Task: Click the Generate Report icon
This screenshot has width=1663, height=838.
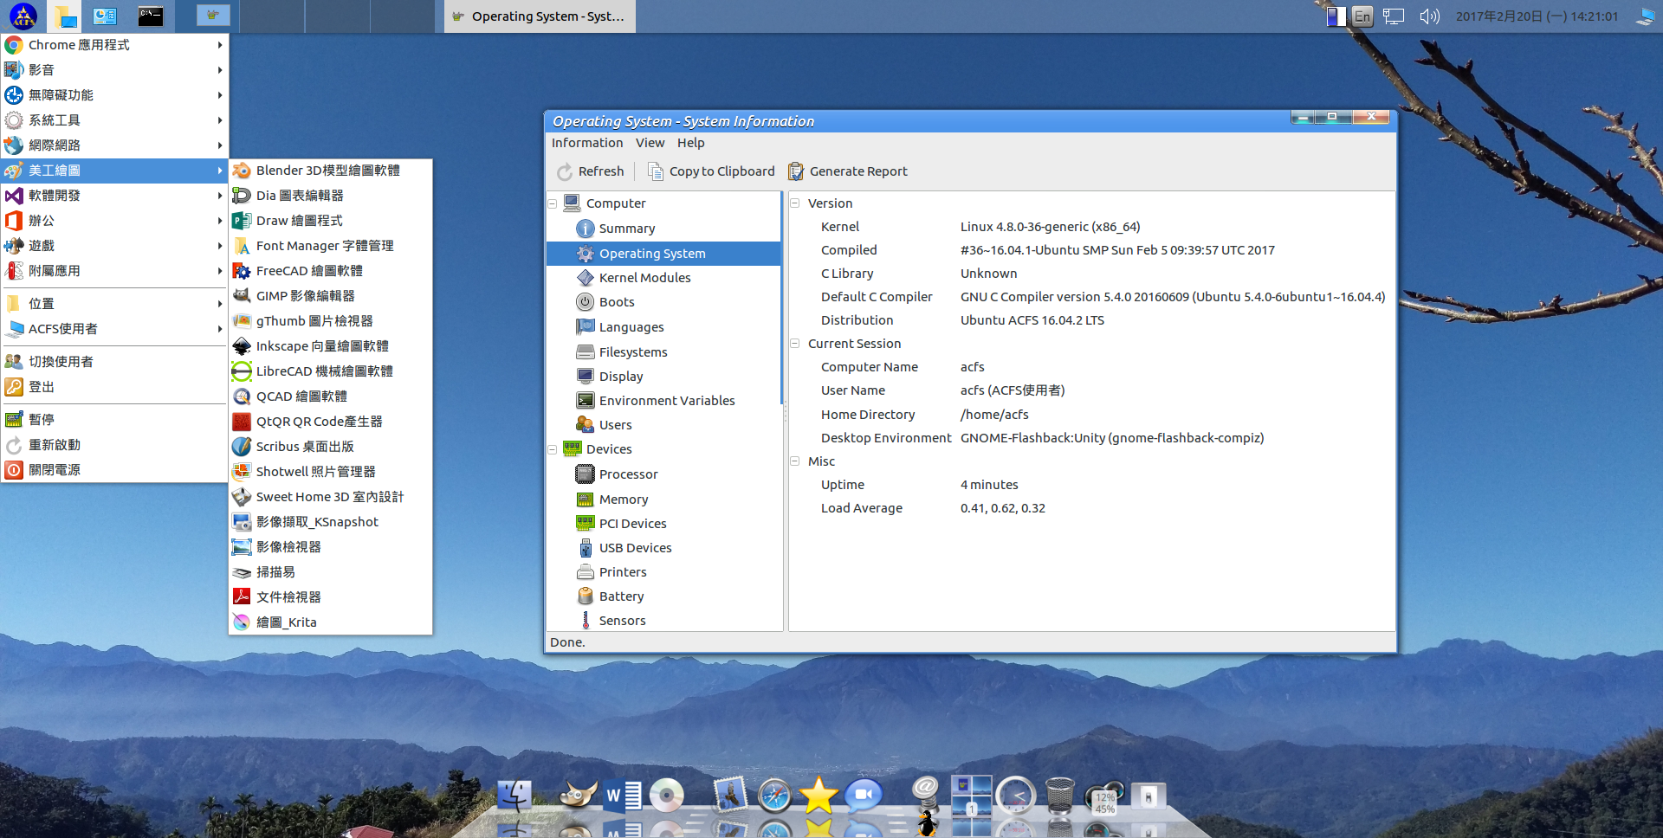Action: 796,171
